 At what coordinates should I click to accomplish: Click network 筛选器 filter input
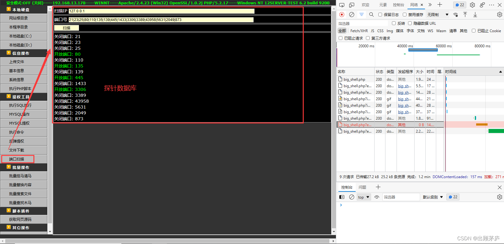tap(362, 24)
